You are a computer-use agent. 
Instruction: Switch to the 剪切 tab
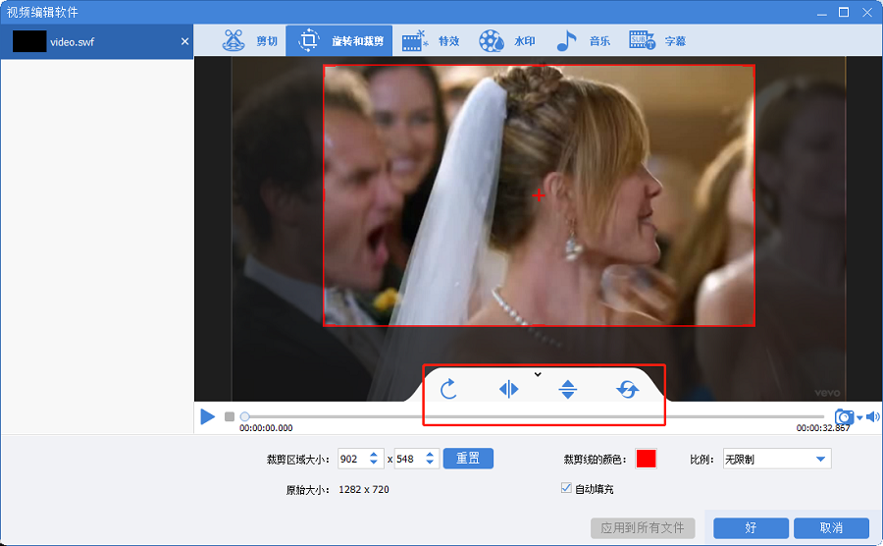tap(249, 41)
